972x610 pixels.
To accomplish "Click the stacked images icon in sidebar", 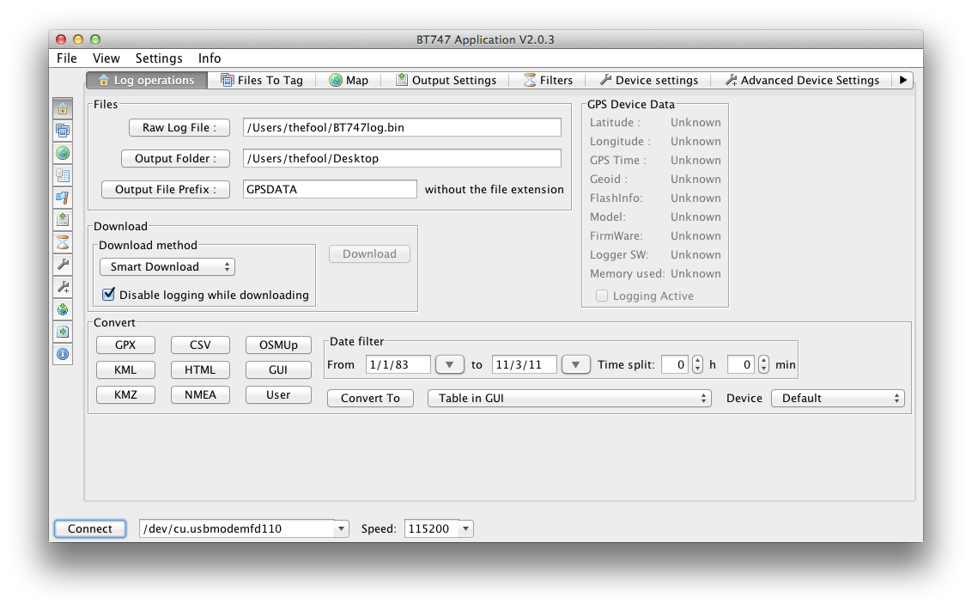I will coord(63,131).
